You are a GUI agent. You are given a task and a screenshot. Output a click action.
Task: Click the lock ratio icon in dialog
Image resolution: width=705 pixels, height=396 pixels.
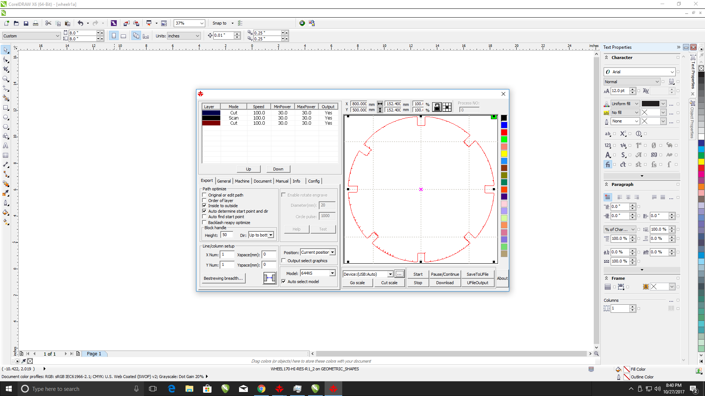[x=437, y=107]
